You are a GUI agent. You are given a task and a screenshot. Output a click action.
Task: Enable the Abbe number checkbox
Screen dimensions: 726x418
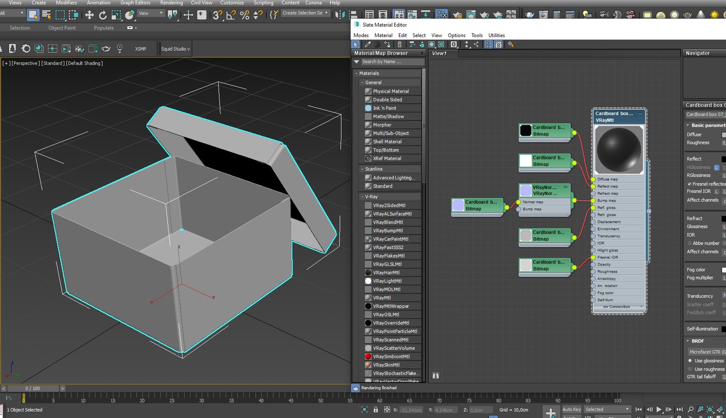pos(689,243)
